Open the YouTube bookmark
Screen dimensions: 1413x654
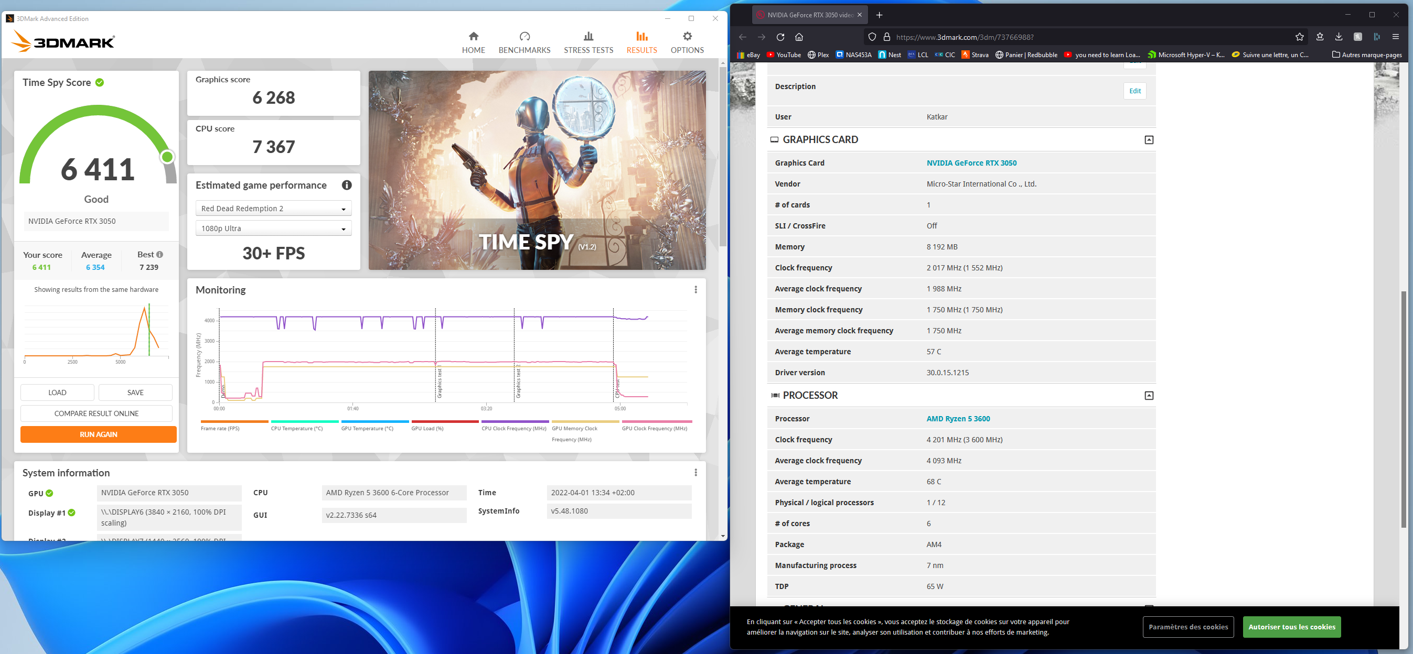point(784,55)
